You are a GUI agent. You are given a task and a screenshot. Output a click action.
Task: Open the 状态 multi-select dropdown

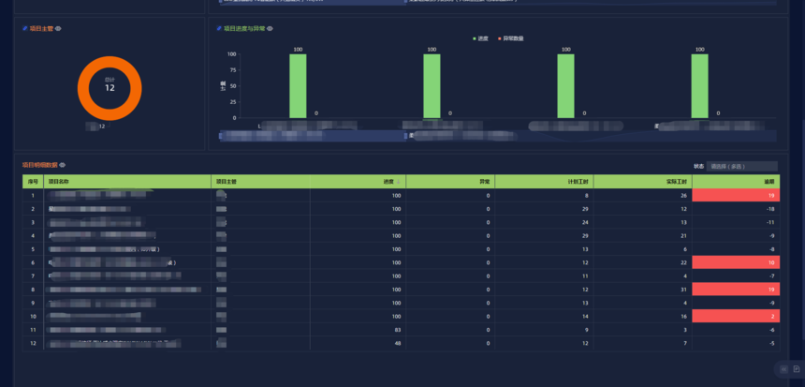pyautogui.click(x=741, y=166)
